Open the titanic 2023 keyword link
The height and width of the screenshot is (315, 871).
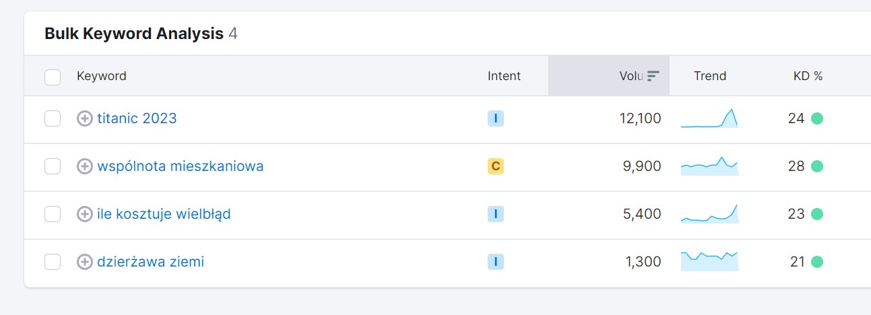(x=137, y=118)
